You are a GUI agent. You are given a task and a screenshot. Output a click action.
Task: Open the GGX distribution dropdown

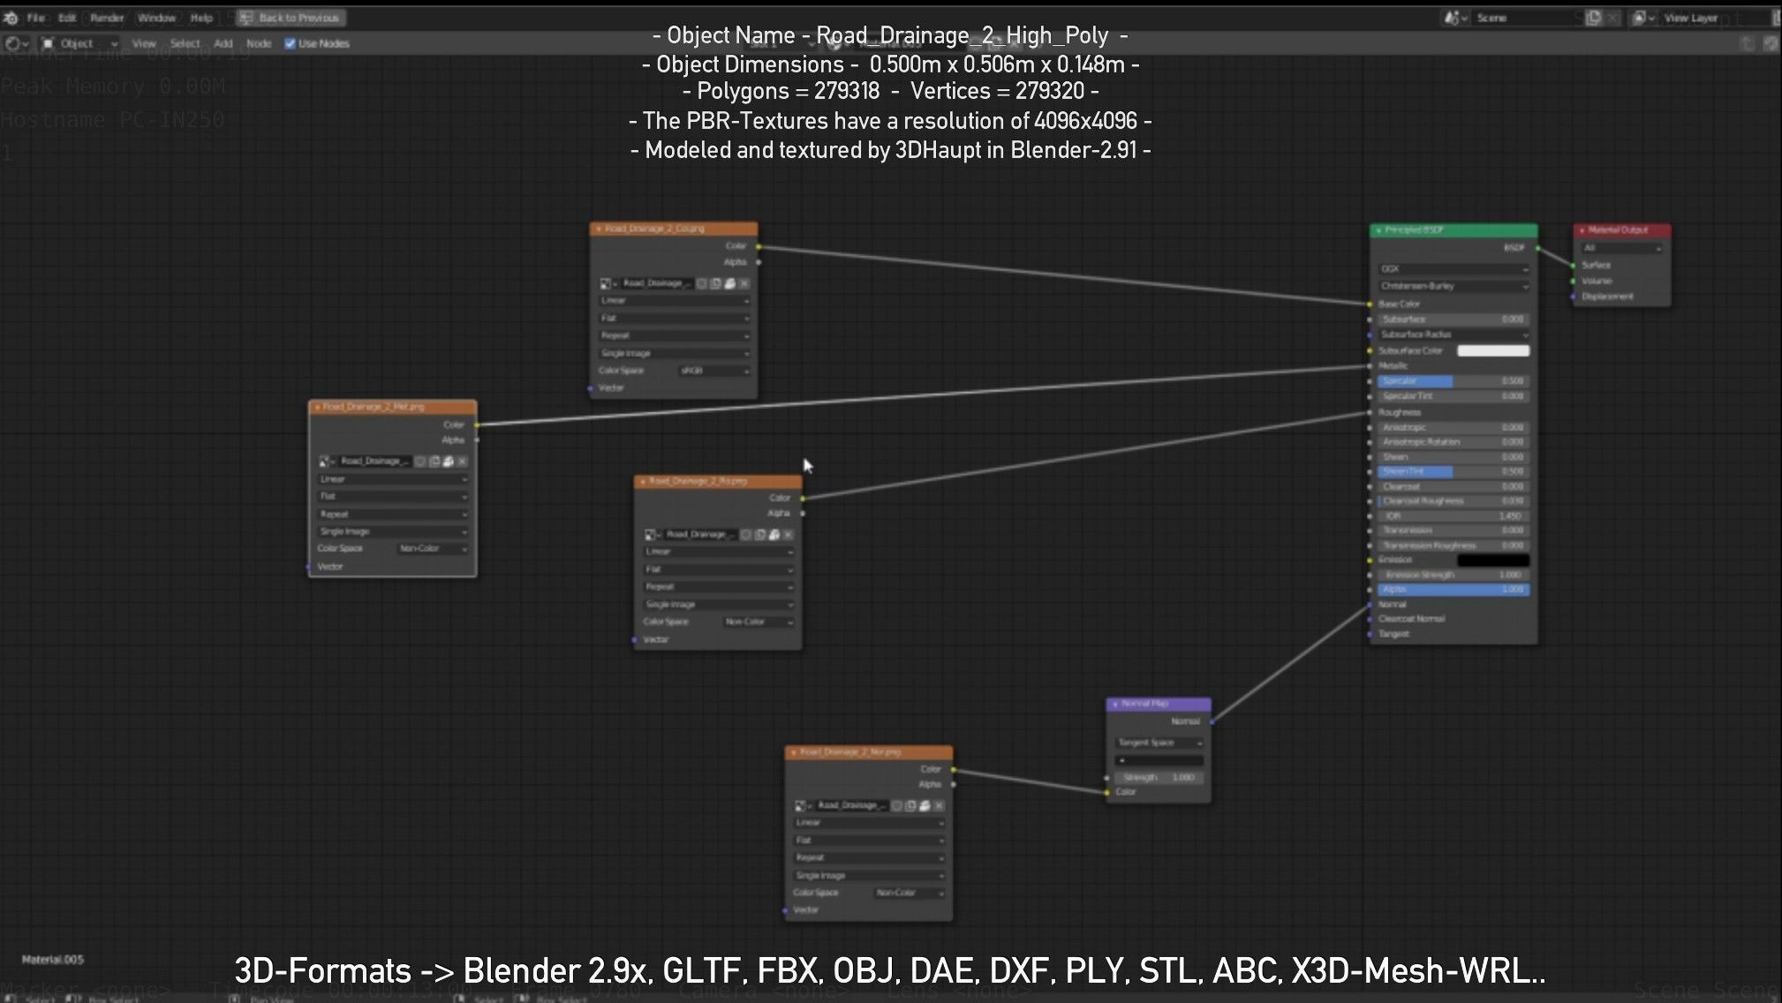point(1453,268)
